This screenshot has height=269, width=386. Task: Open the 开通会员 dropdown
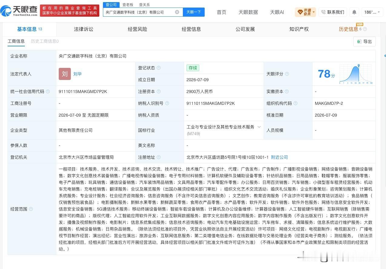[305, 12]
